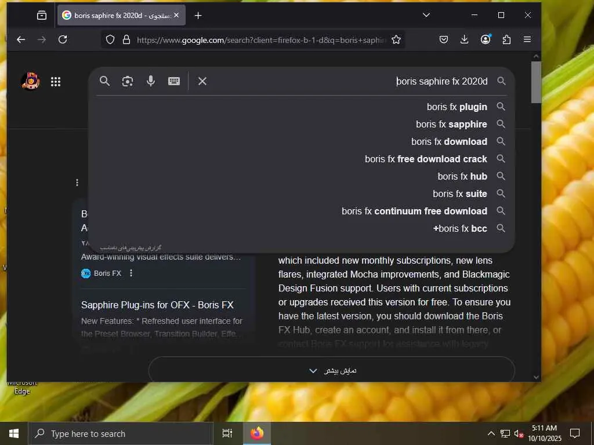
Task: Open Sapphire Plug-ins for OFX result
Action: click(x=157, y=305)
